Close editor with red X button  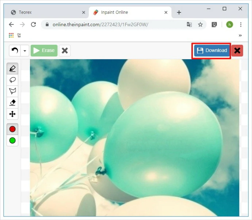pyautogui.click(x=237, y=50)
